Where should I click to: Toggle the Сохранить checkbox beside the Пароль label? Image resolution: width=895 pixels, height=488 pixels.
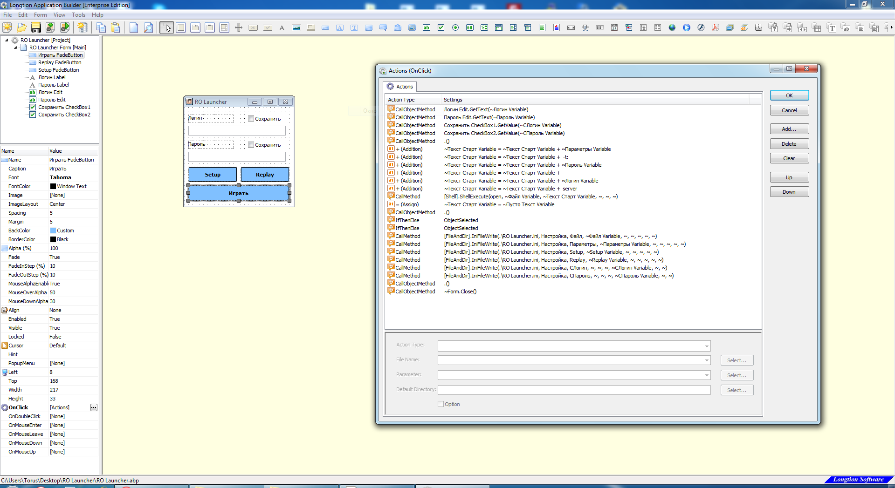(251, 145)
